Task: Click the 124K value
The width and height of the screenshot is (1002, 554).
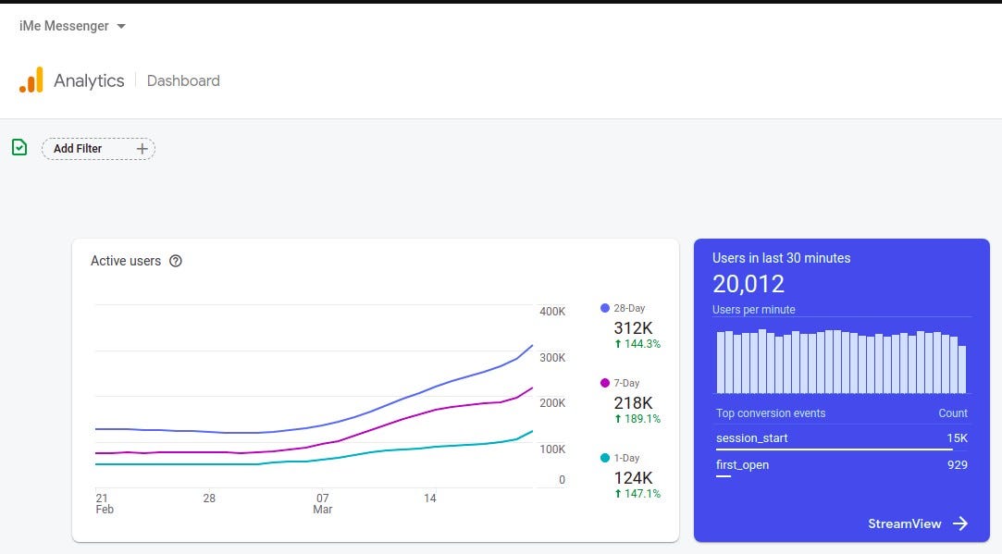Action: click(633, 477)
